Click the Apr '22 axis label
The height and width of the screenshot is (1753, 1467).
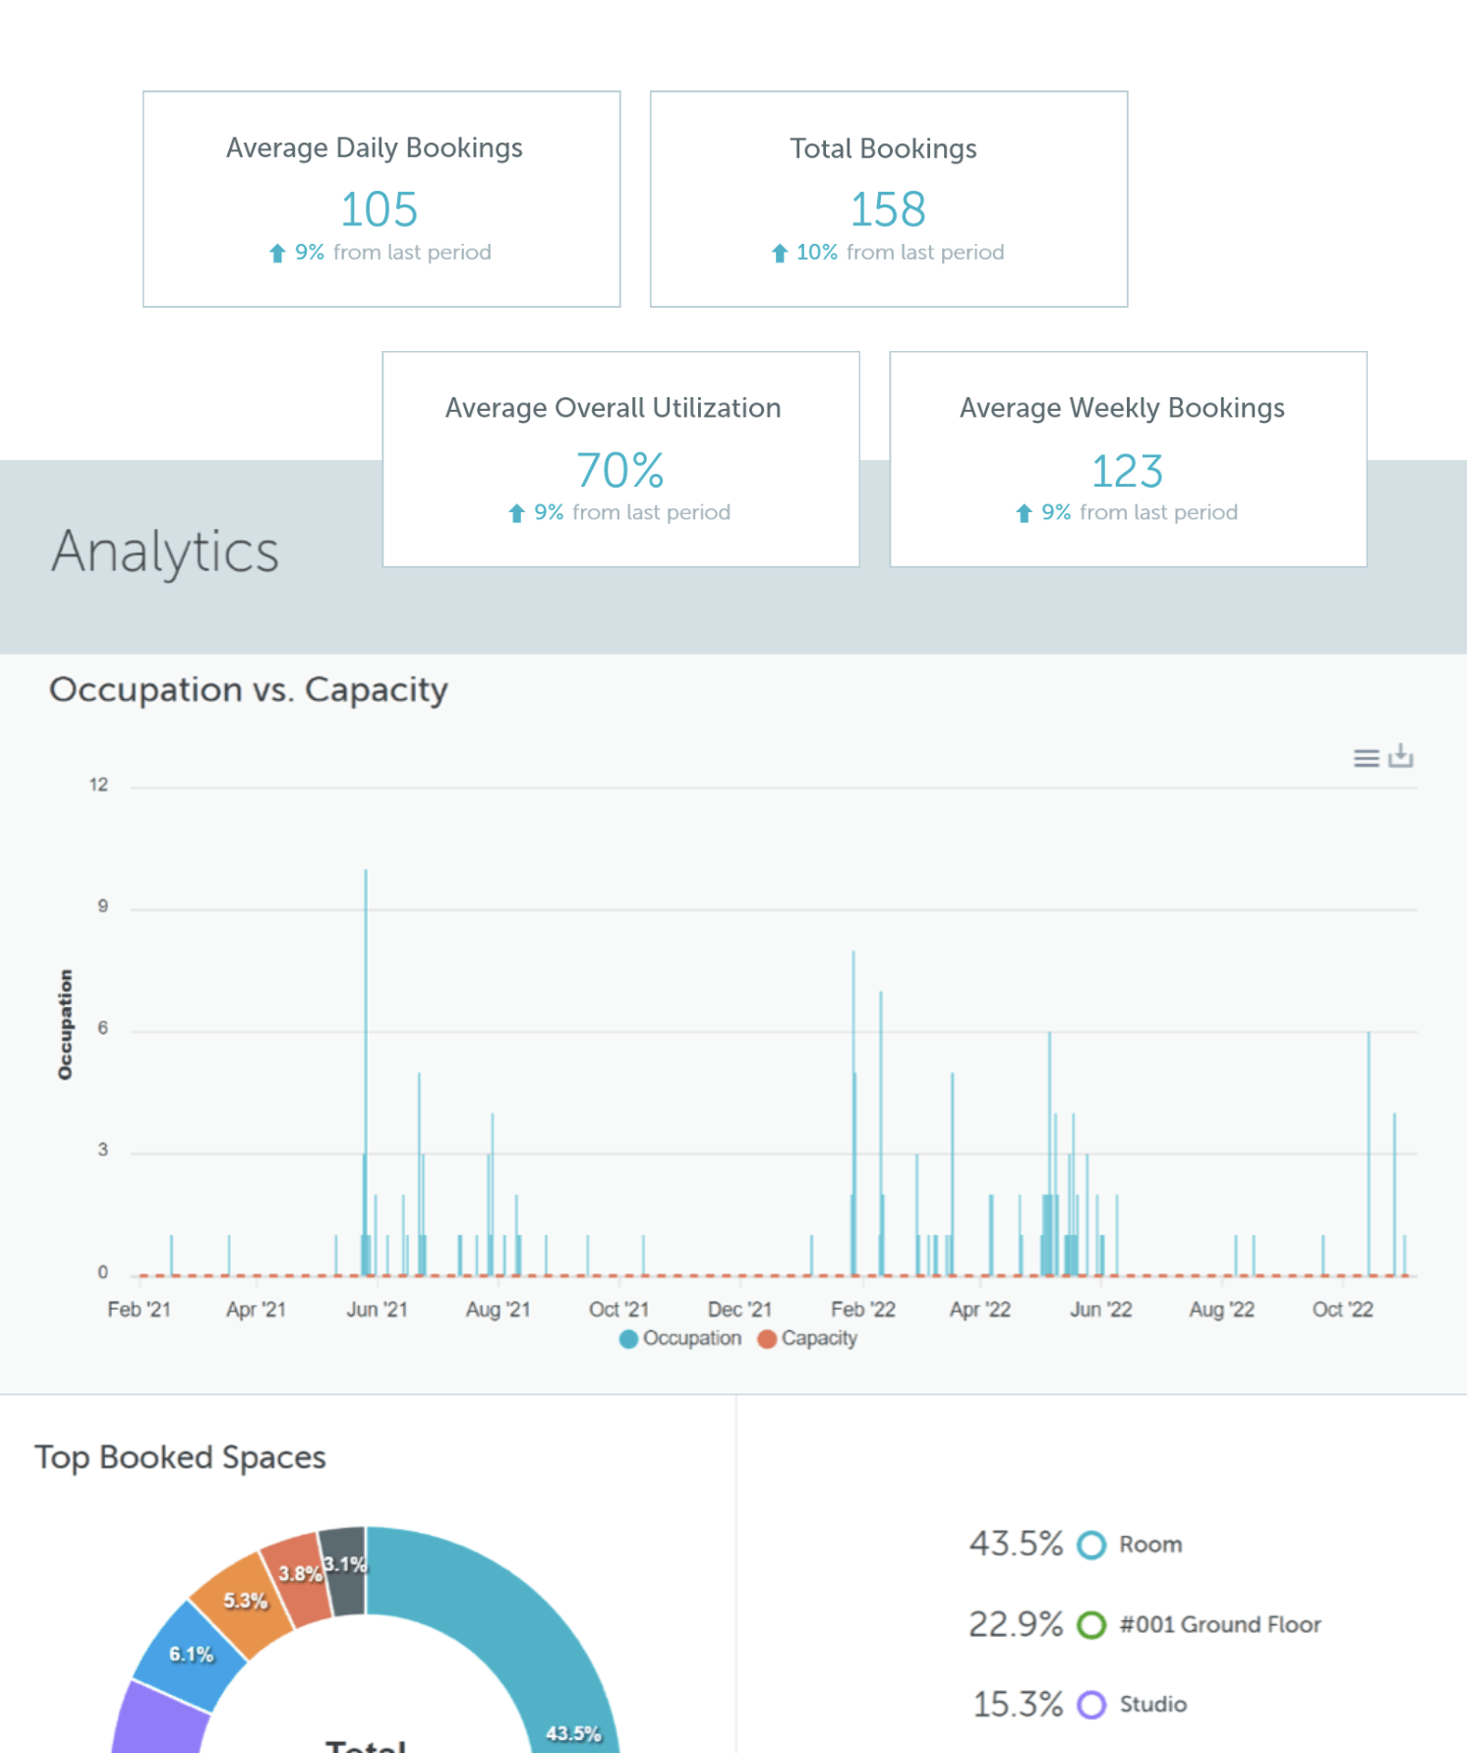click(979, 1310)
